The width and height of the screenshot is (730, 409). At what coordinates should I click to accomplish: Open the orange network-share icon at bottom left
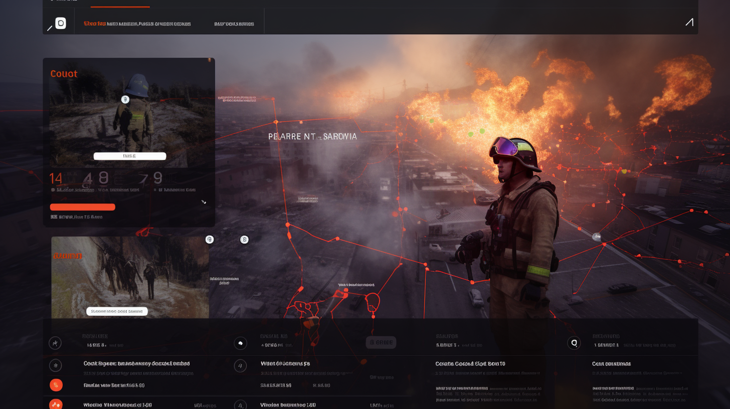pyautogui.click(x=56, y=403)
